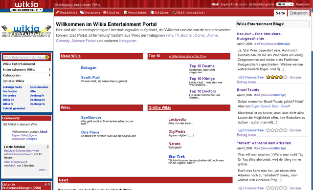Open Zentral-Wikia in the sidebar menu
The height and width of the screenshot is (190, 313).
(x=13, y=81)
